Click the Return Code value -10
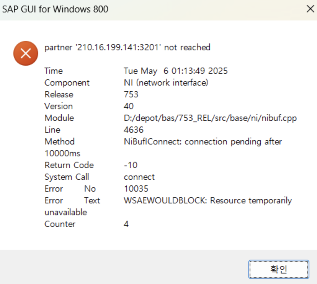Screen dimensions: 317x284 point(131,165)
